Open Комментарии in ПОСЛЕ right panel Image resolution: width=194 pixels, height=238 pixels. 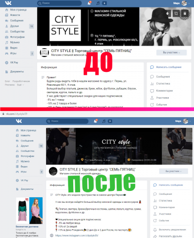(164, 207)
